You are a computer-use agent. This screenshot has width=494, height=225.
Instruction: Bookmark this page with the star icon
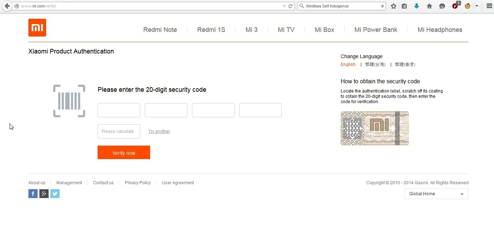point(393,6)
